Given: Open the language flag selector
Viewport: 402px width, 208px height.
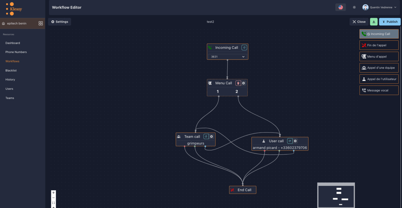Looking at the screenshot, I should [340, 7].
